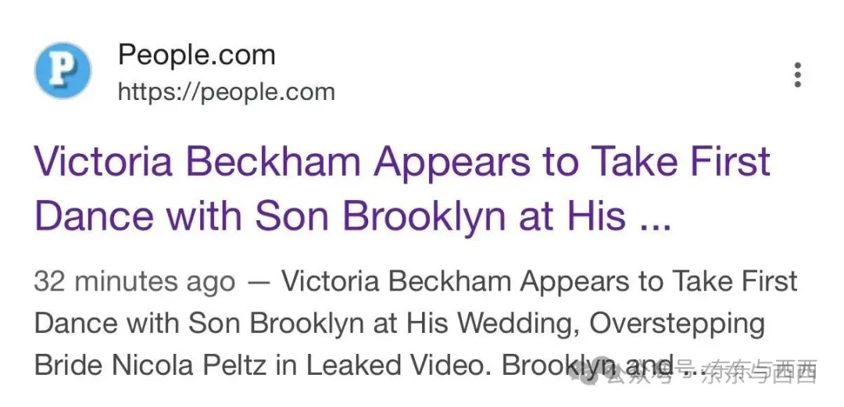Screen dimensions: 844x407
Task: Open the https://people.com URL
Action: 226,93
